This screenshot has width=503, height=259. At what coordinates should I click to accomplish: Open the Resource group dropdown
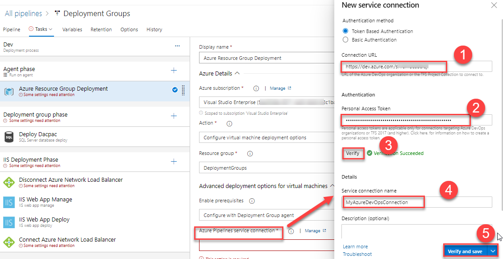[266, 168]
